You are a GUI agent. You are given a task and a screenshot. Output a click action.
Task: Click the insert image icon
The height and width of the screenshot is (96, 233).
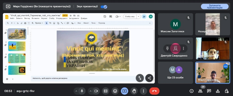[x=54, y=23]
